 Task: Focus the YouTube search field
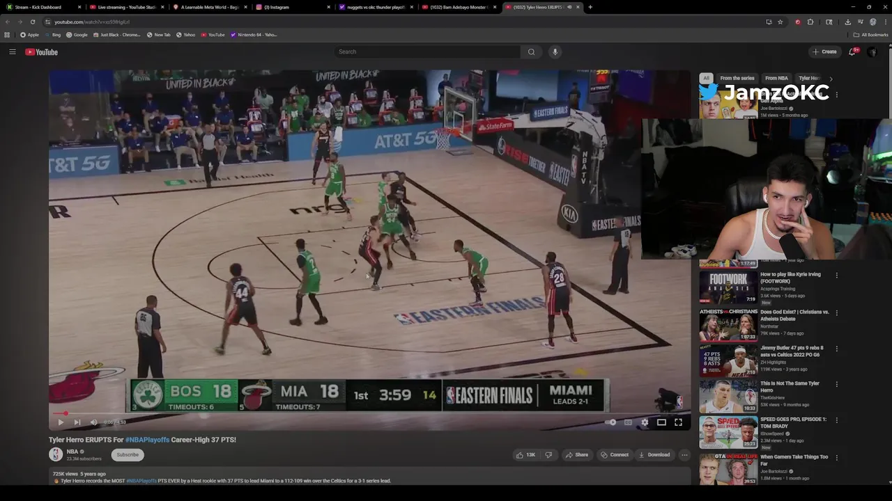(x=426, y=51)
